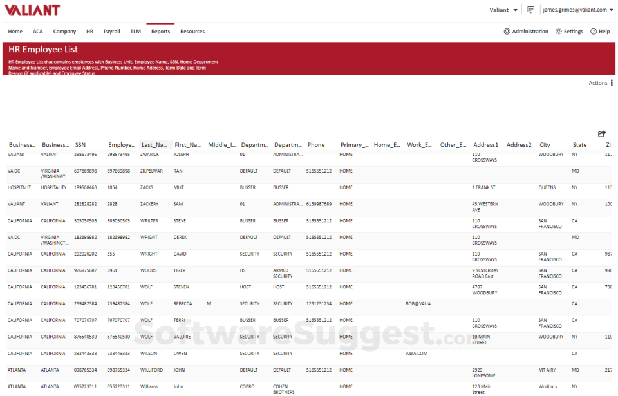This screenshot has height=396, width=618.
Task: Open the Settings gear
Action: pyautogui.click(x=569, y=31)
